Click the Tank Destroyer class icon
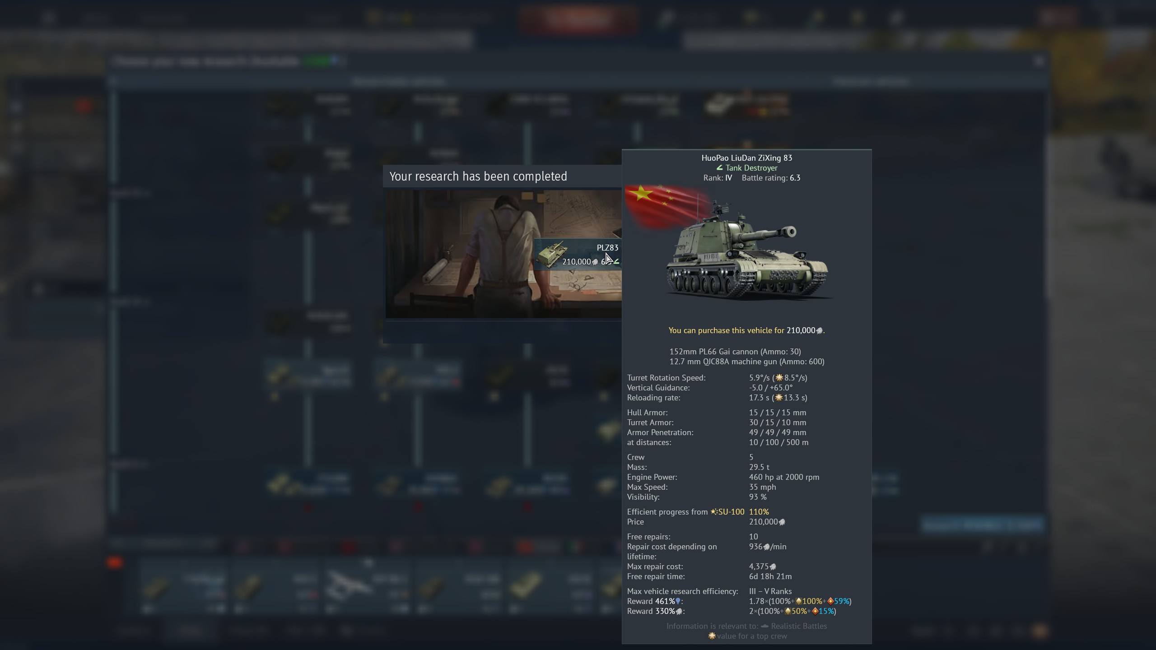Viewport: 1156px width, 650px height. [x=719, y=168]
